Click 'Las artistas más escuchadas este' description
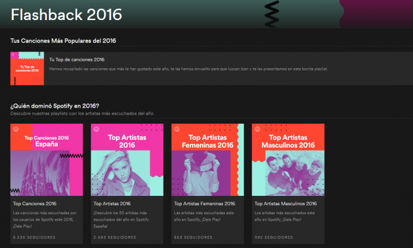 pyautogui.click(x=204, y=216)
